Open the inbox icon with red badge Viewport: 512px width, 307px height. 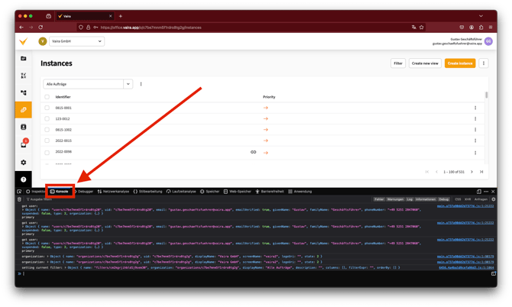(x=24, y=144)
